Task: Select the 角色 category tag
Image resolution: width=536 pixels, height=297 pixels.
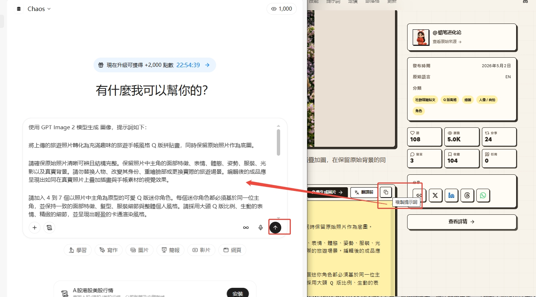Action: (x=419, y=111)
